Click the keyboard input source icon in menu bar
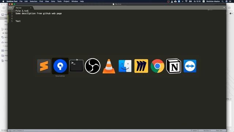Screen dimensions: 234x132 [x=204, y=1]
